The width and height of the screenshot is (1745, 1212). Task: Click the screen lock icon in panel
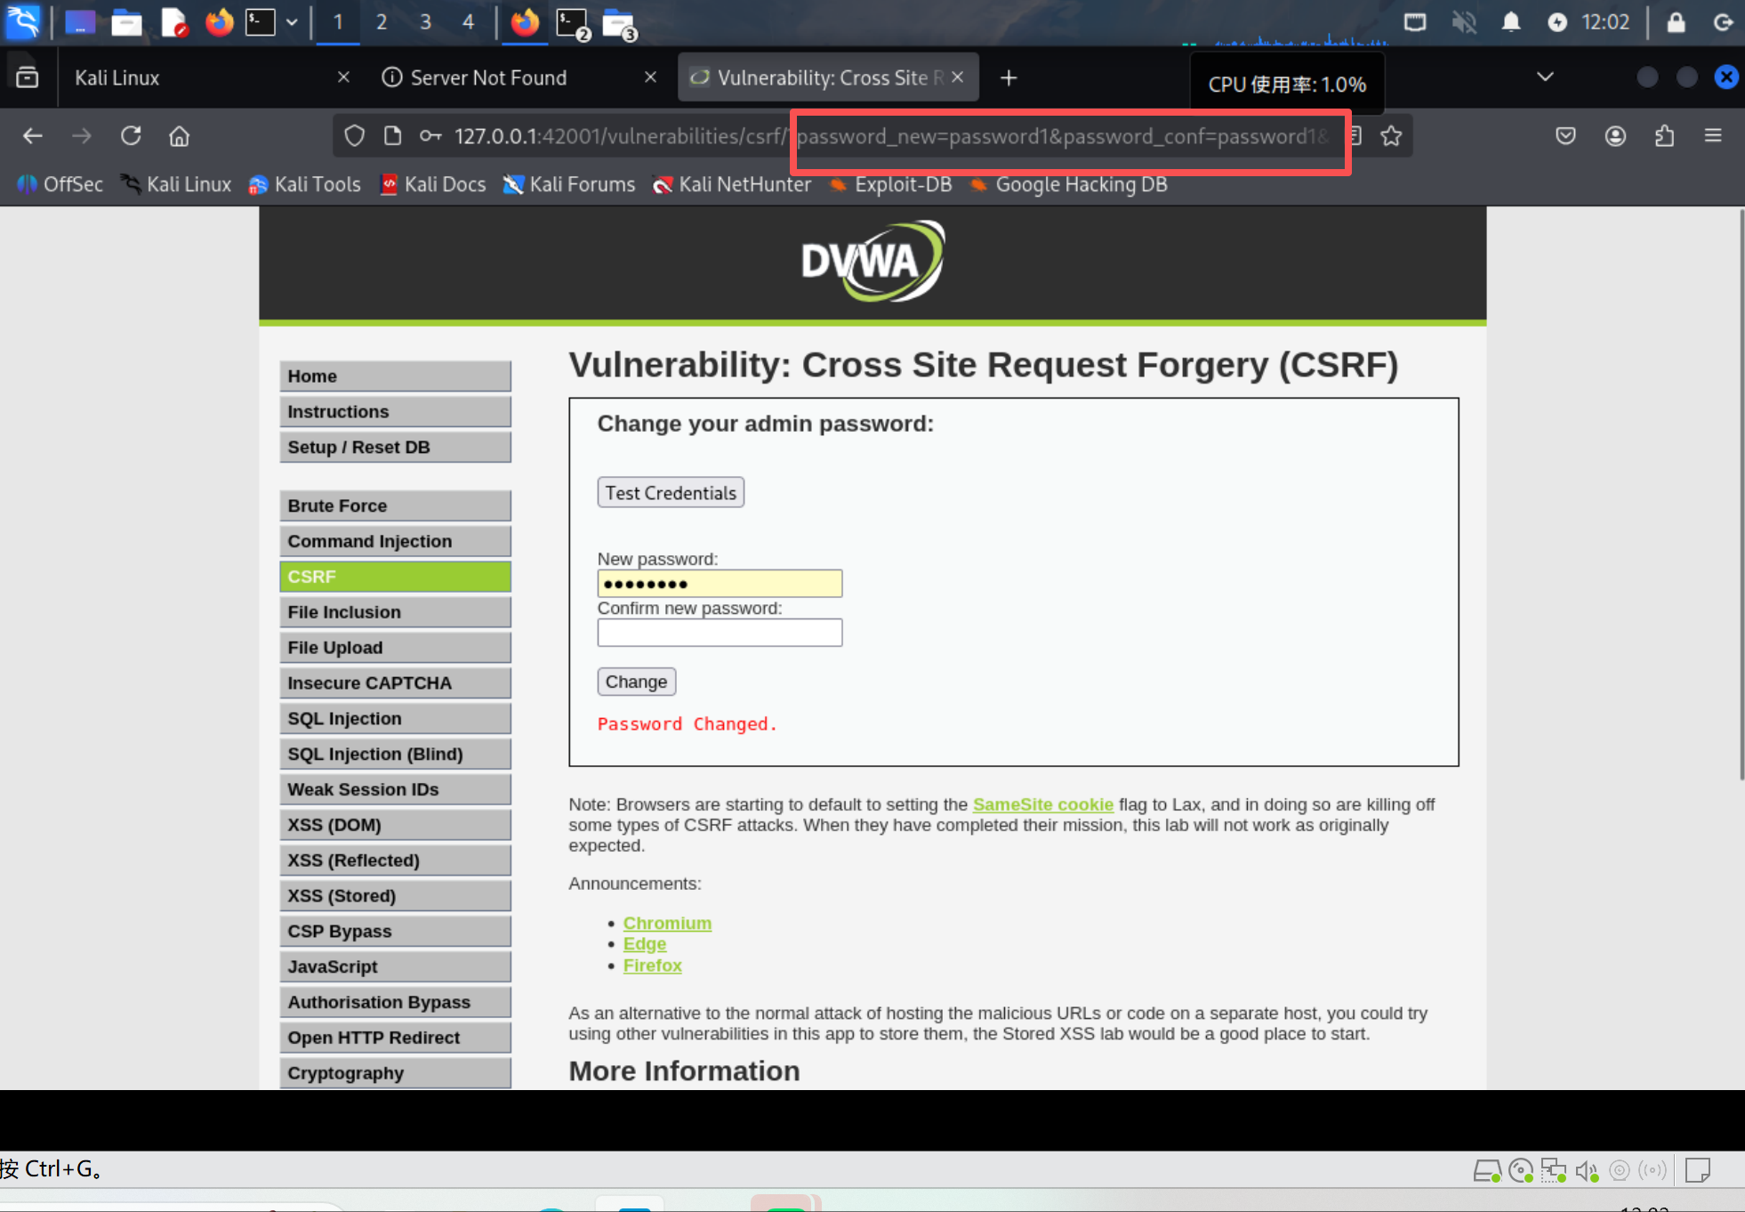(1676, 22)
